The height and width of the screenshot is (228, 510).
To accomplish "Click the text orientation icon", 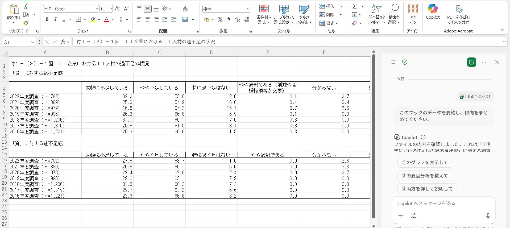I will click(165, 9).
